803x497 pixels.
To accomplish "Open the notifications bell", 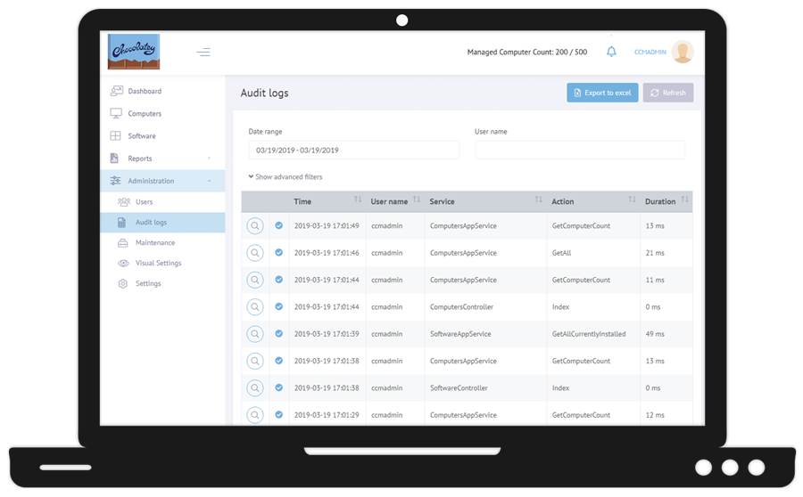I will [x=611, y=52].
